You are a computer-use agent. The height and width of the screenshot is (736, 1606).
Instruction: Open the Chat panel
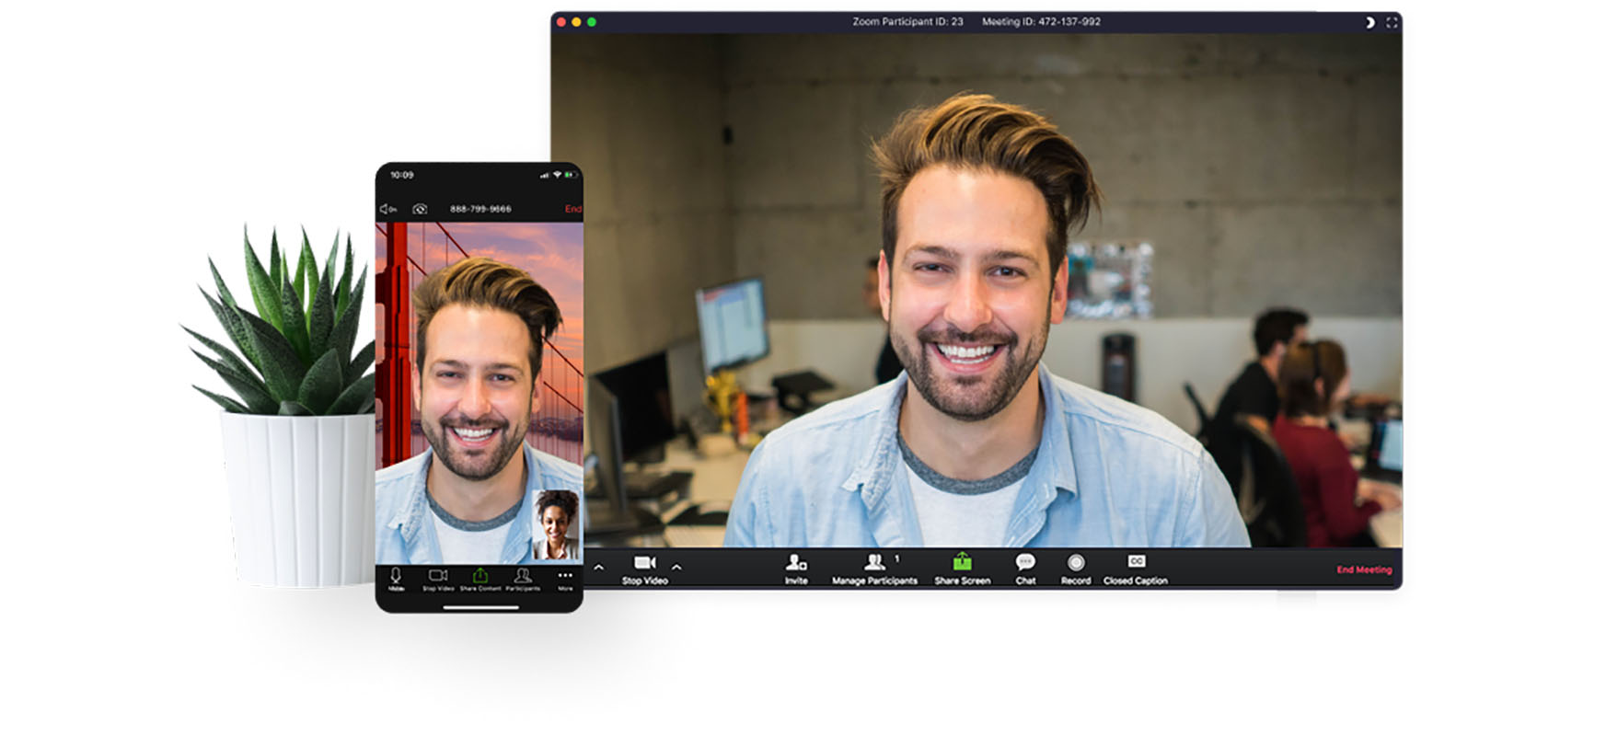(1025, 569)
